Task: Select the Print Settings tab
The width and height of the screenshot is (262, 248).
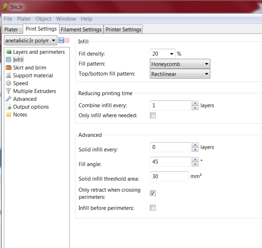Action: click(x=41, y=29)
